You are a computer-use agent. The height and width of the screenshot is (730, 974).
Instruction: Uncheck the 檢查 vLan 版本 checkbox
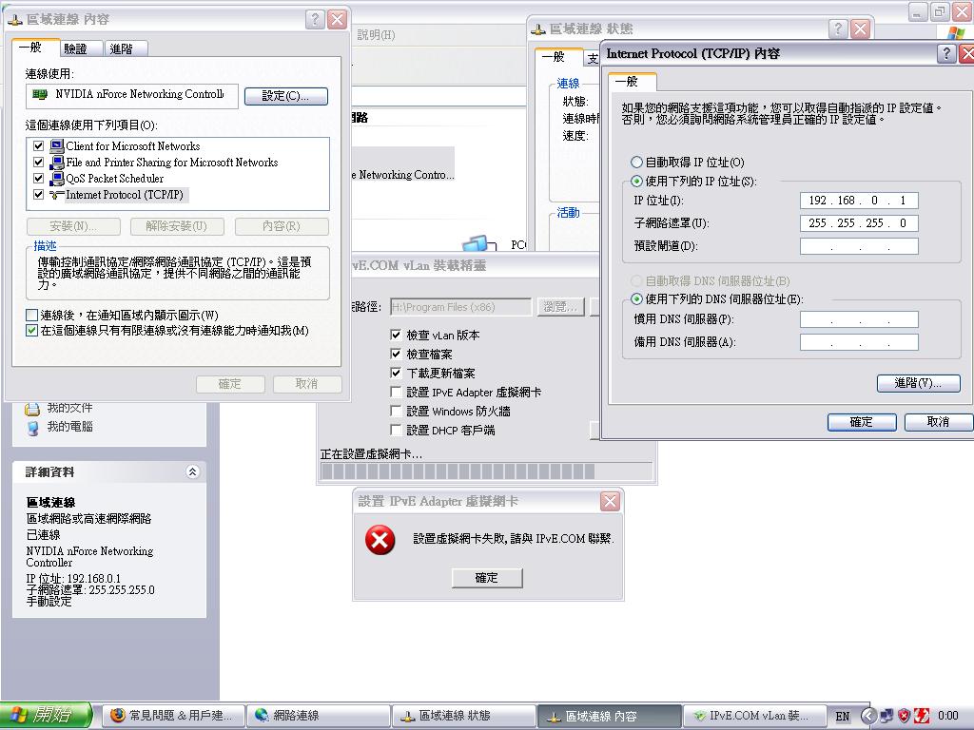pyautogui.click(x=397, y=335)
